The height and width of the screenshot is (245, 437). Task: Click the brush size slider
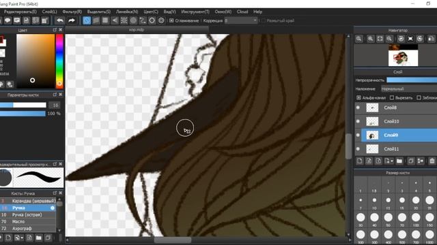point(23,105)
